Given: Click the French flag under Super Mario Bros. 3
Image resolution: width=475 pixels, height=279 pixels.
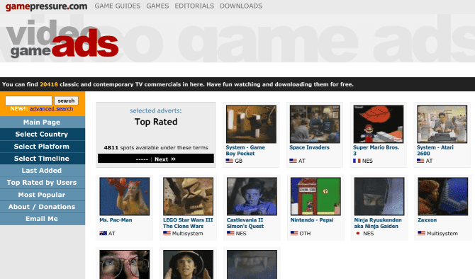Looking at the screenshot, I should click(x=357, y=161).
